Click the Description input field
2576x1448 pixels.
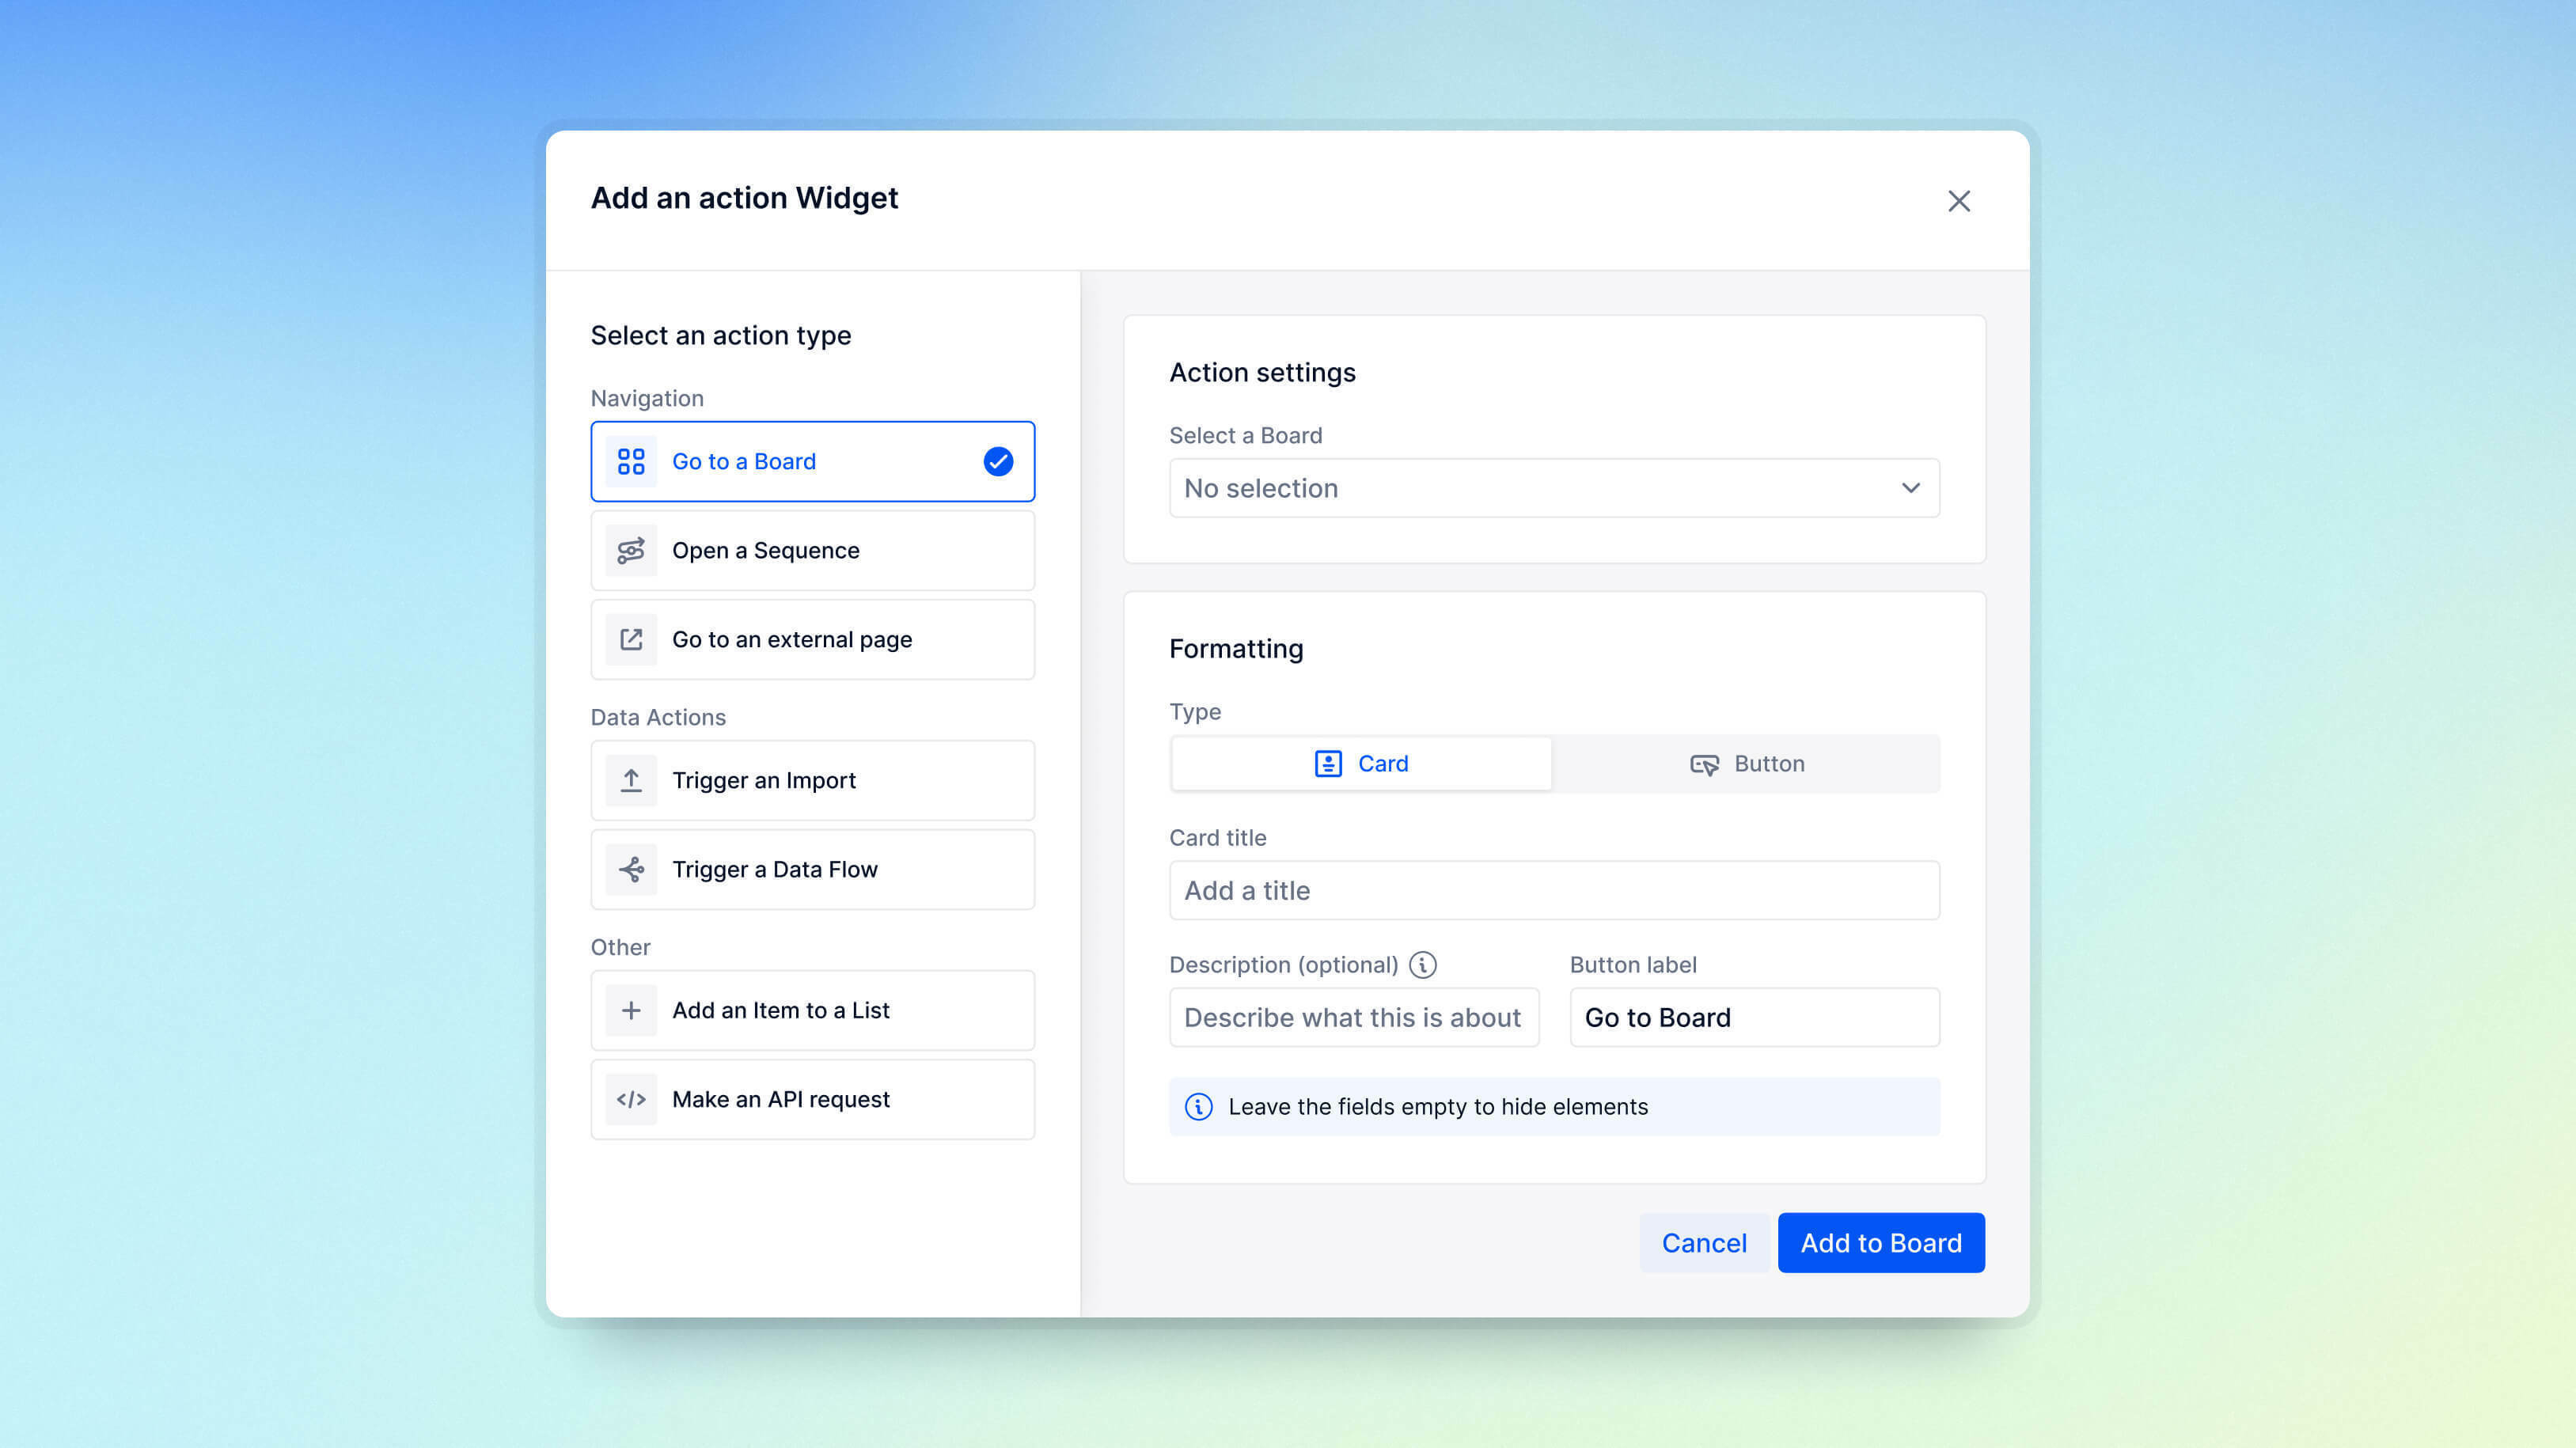click(1354, 1017)
